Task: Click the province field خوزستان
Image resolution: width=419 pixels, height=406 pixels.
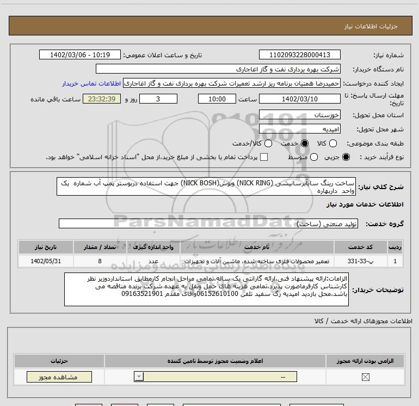Action: [x=299, y=115]
